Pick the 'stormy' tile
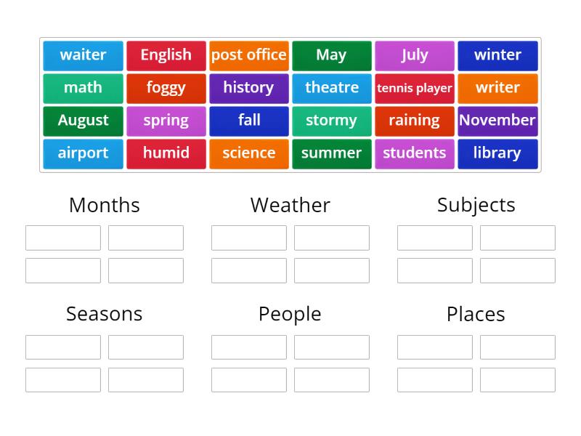The width and height of the screenshot is (581, 436). (x=331, y=121)
